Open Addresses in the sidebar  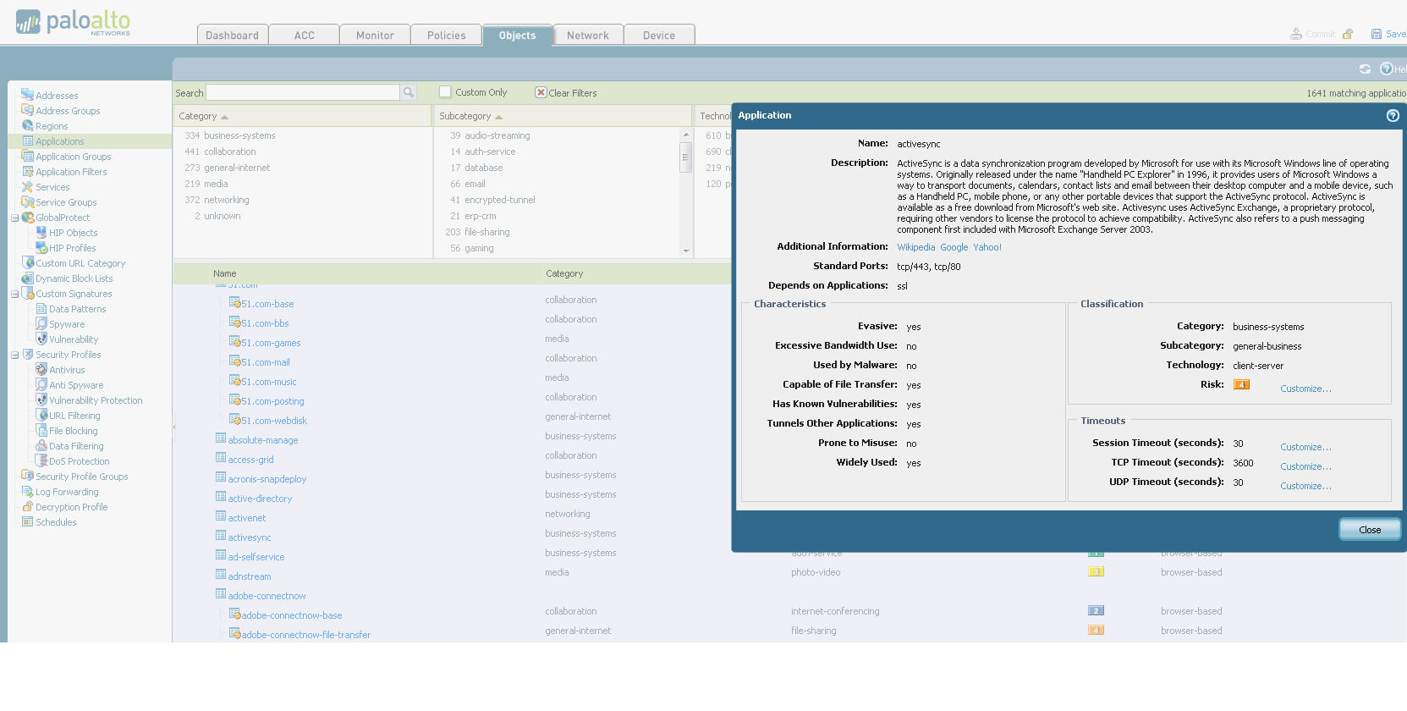point(57,96)
